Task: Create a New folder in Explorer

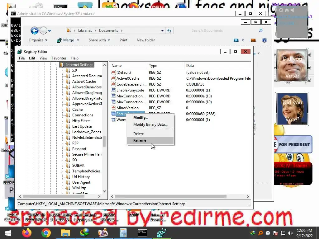Action: [146, 40]
